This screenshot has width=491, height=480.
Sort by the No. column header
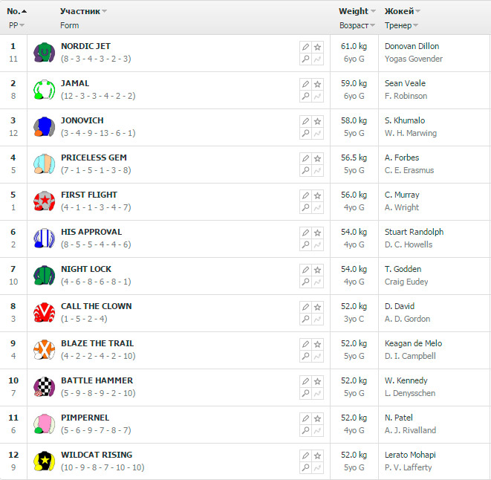pyautogui.click(x=14, y=11)
